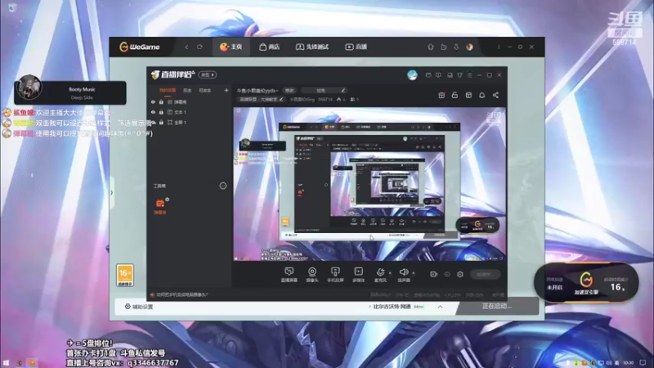Image resolution: width=654 pixels, height=368 pixels.
Task: Refresh the WeGame page
Action: (x=199, y=47)
